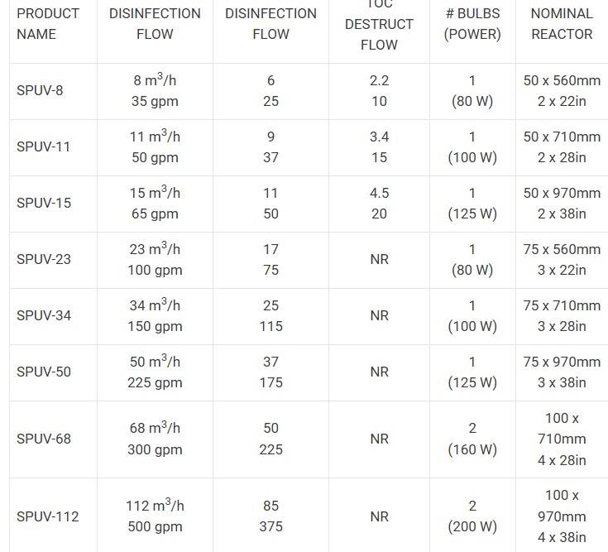The image size is (608, 552).
Task: Select the SPUV-15 product name cell
Action: coord(44,203)
